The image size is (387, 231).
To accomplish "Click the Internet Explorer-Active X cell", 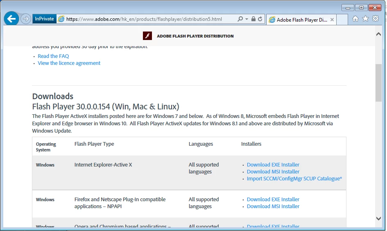I will click(x=103, y=164).
